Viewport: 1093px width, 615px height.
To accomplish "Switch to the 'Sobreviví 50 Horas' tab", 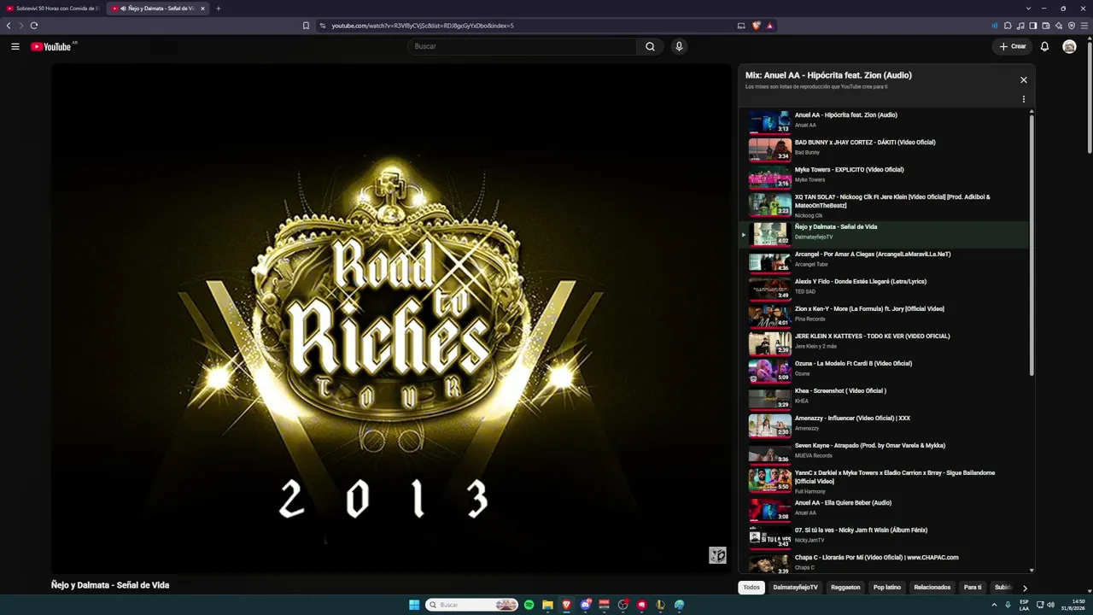I will click(53, 9).
